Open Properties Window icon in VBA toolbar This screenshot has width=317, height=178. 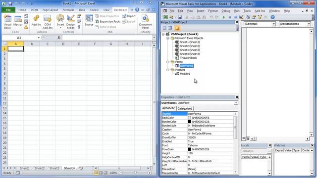254,17
